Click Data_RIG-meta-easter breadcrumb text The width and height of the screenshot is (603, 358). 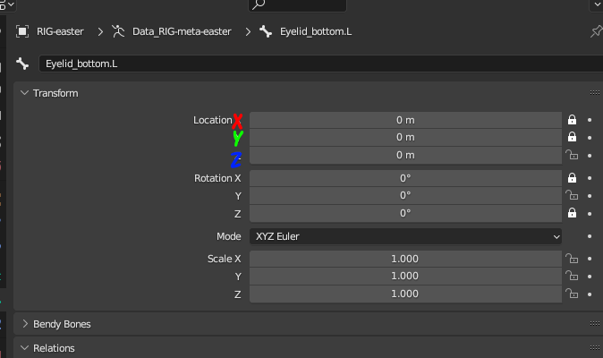pyautogui.click(x=182, y=31)
